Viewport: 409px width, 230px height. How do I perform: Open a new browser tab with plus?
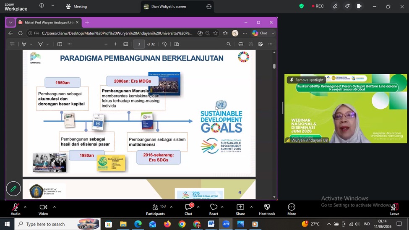(x=87, y=22)
